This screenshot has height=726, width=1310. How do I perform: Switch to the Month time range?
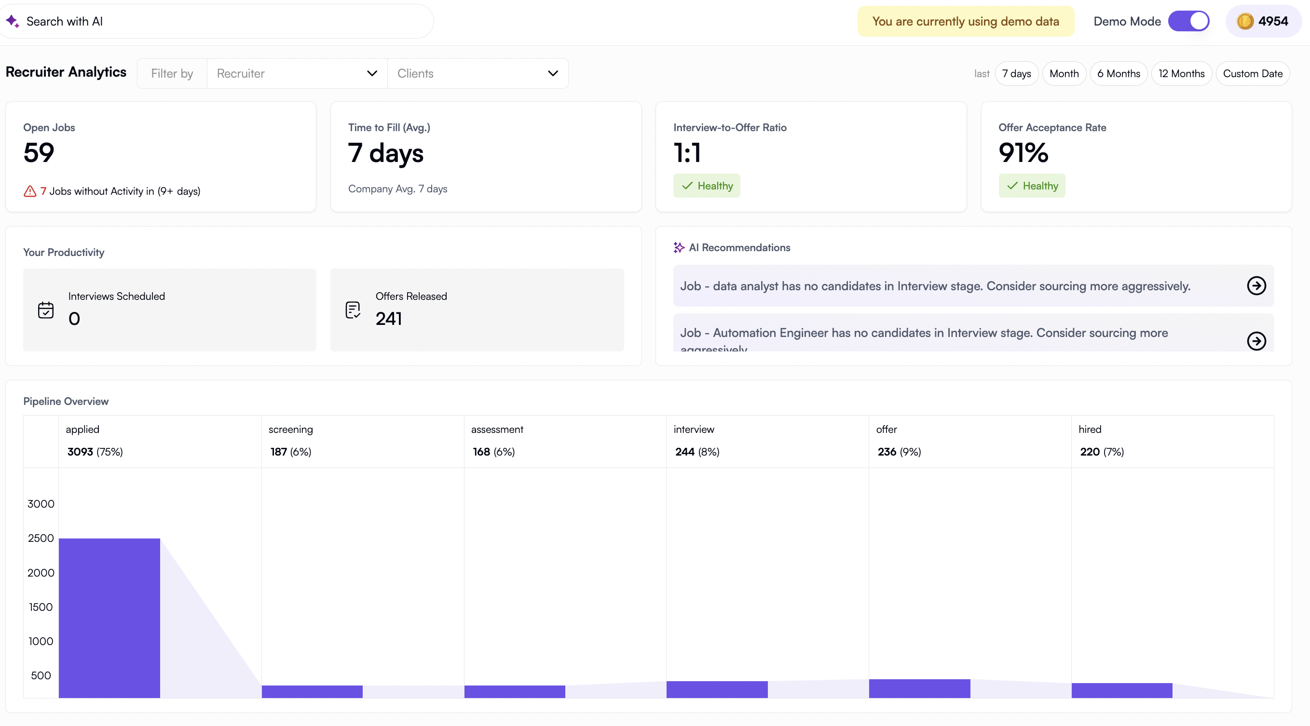(x=1064, y=73)
